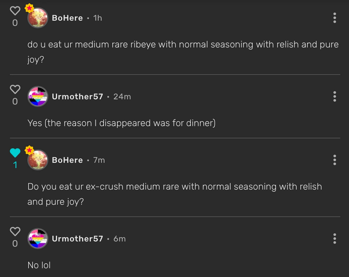Select the "No lol" comment text
349x277 pixels.
[39, 265]
